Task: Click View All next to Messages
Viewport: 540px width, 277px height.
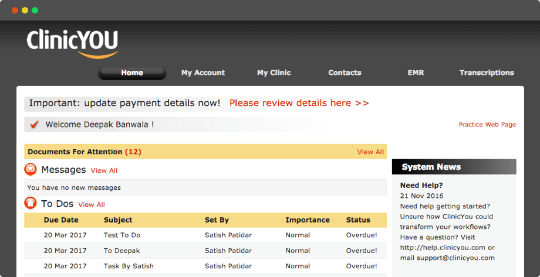Action: tap(104, 170)
